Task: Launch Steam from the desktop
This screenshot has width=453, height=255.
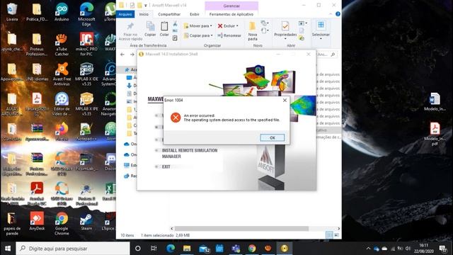Action: coord(86,221)
